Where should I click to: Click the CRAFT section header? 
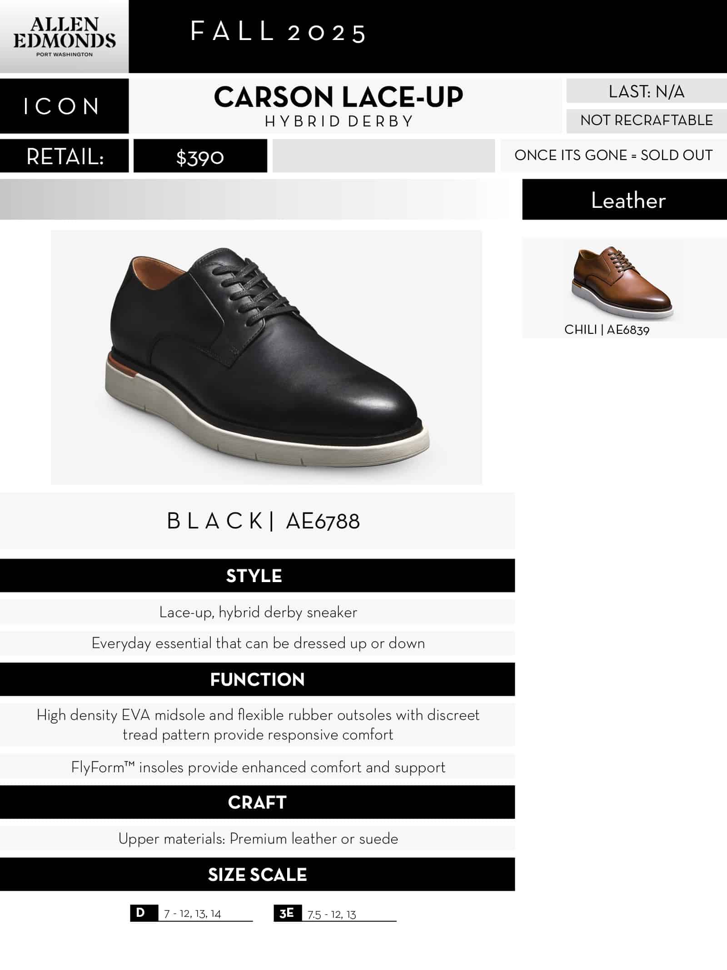(x=257, y=803)
